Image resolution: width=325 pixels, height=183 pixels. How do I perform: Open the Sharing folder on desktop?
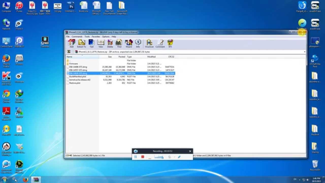click(x=315, y=148)
